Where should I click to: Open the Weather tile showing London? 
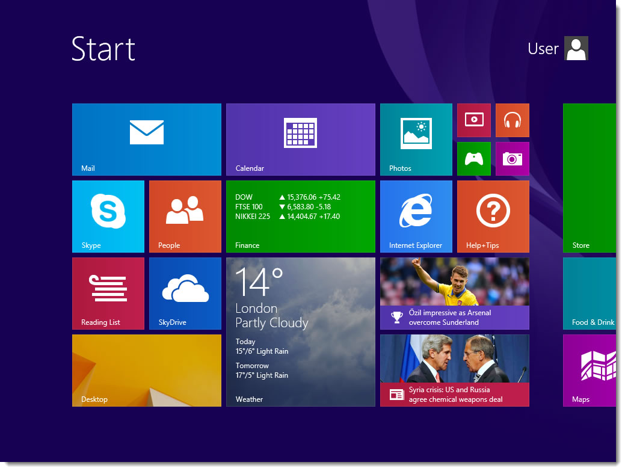click(301, 332)
